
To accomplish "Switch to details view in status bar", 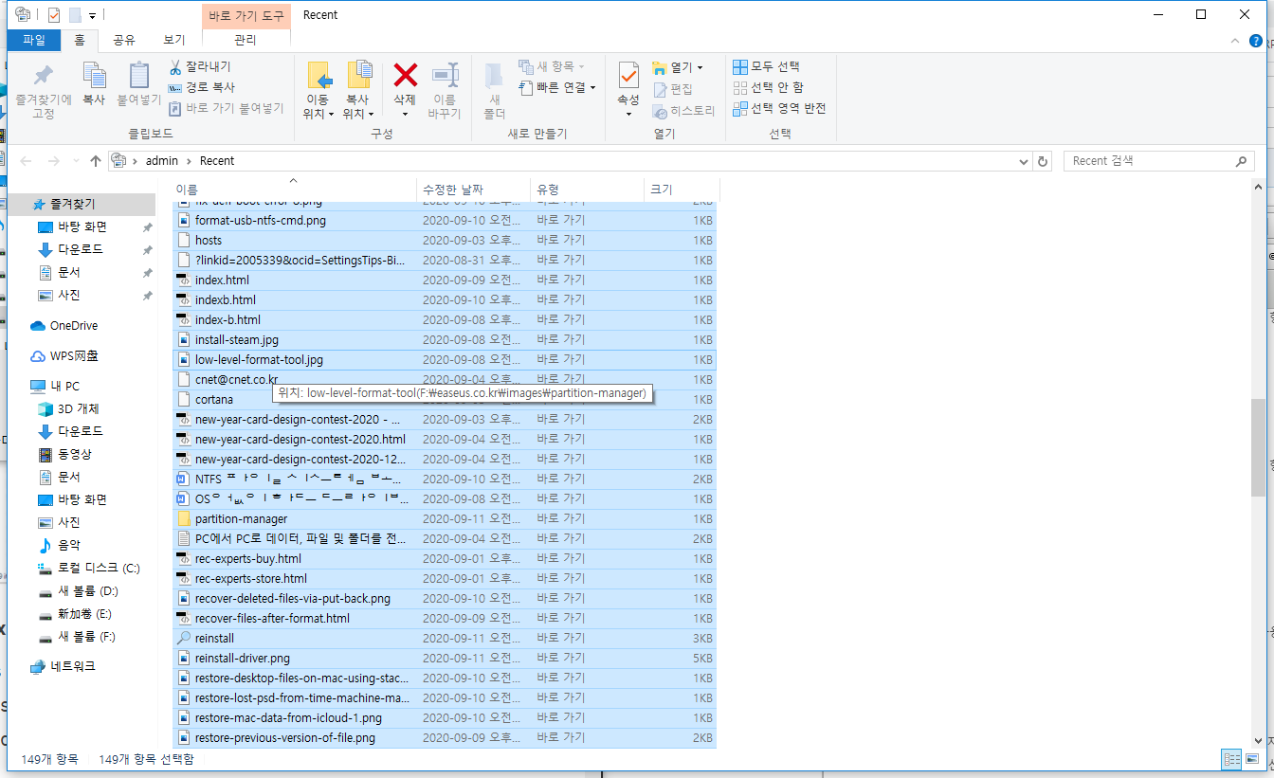I will coord(1231,759).
